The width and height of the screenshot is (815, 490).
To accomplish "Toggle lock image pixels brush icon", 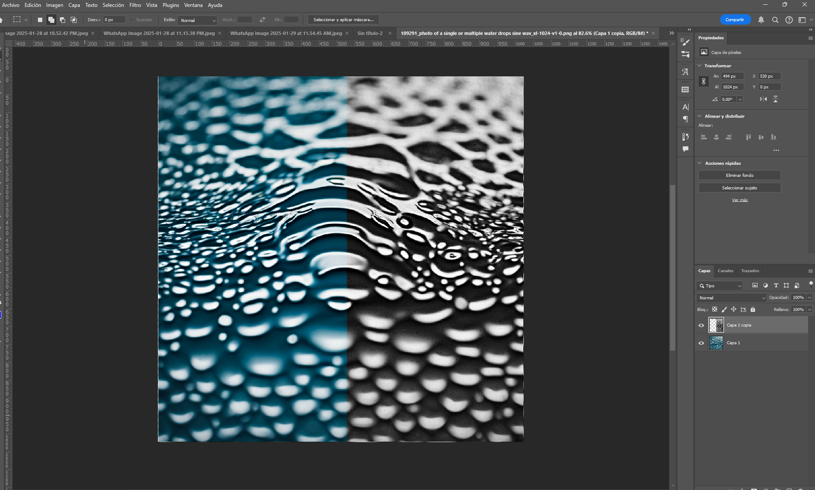I will pos(724,309).
